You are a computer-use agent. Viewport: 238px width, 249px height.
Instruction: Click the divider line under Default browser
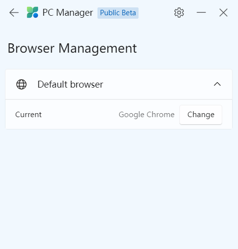119,99
